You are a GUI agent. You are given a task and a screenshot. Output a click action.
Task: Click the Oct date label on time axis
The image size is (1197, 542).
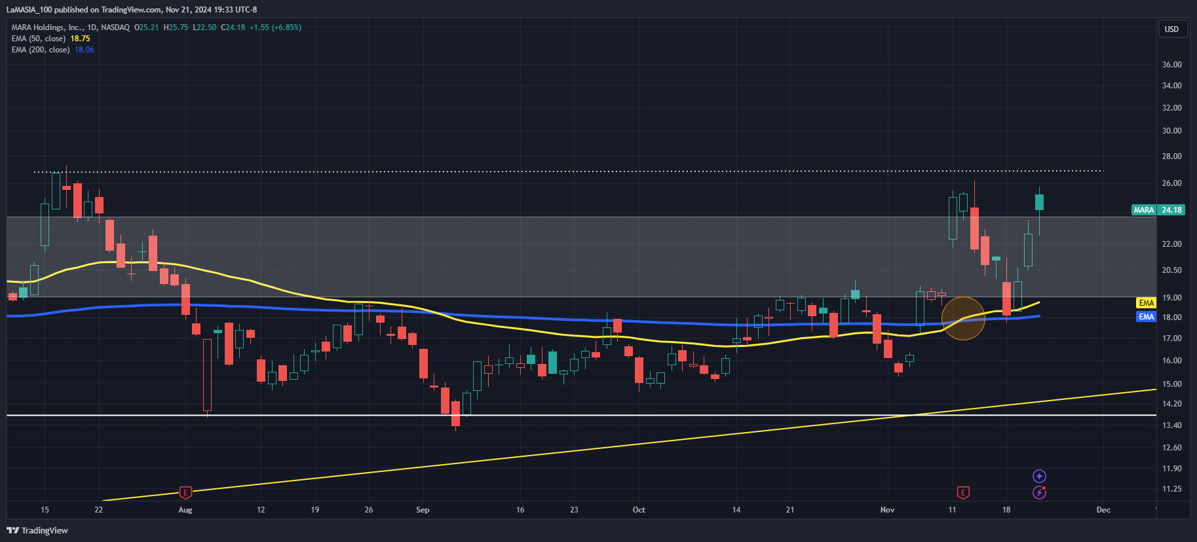click(x=639, y=510)
